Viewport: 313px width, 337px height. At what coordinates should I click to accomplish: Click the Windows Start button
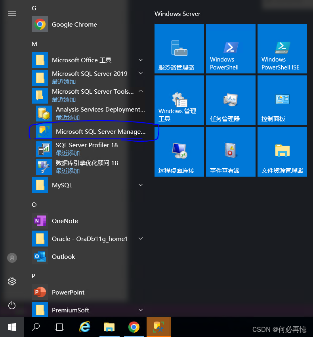click(x=12, y=327)
